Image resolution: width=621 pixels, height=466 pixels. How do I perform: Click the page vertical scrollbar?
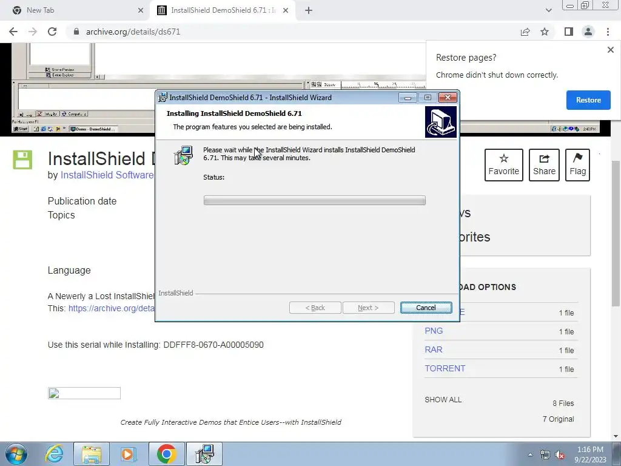(x=616, y=234)
